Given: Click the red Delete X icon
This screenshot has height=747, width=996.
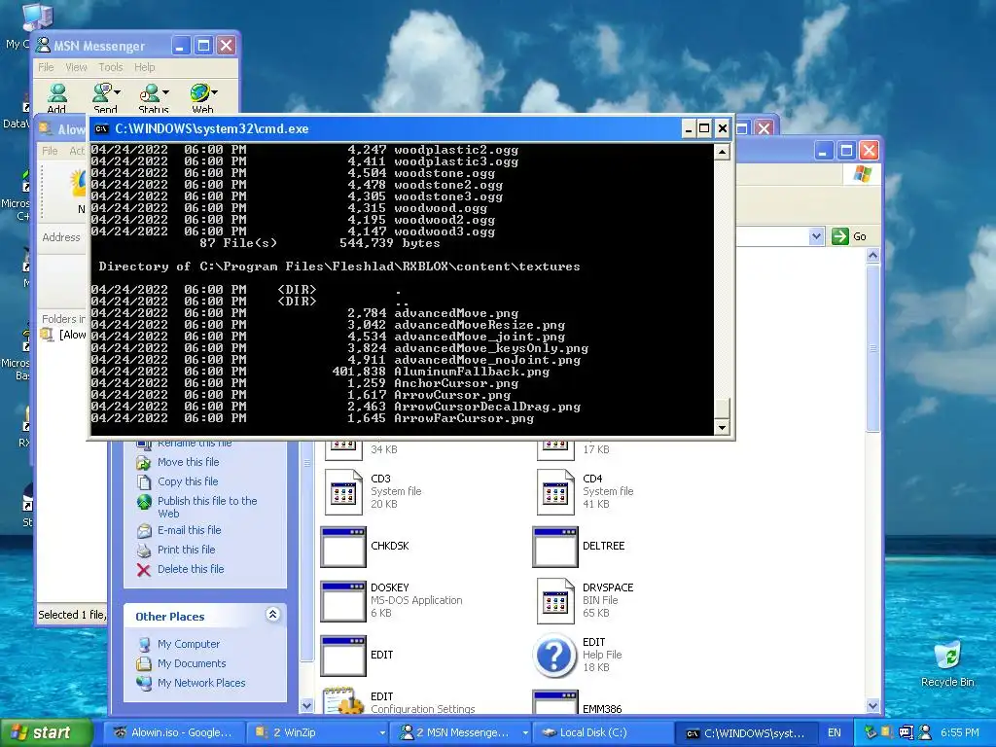Looking at the screenshot, I should coord(144,570).
